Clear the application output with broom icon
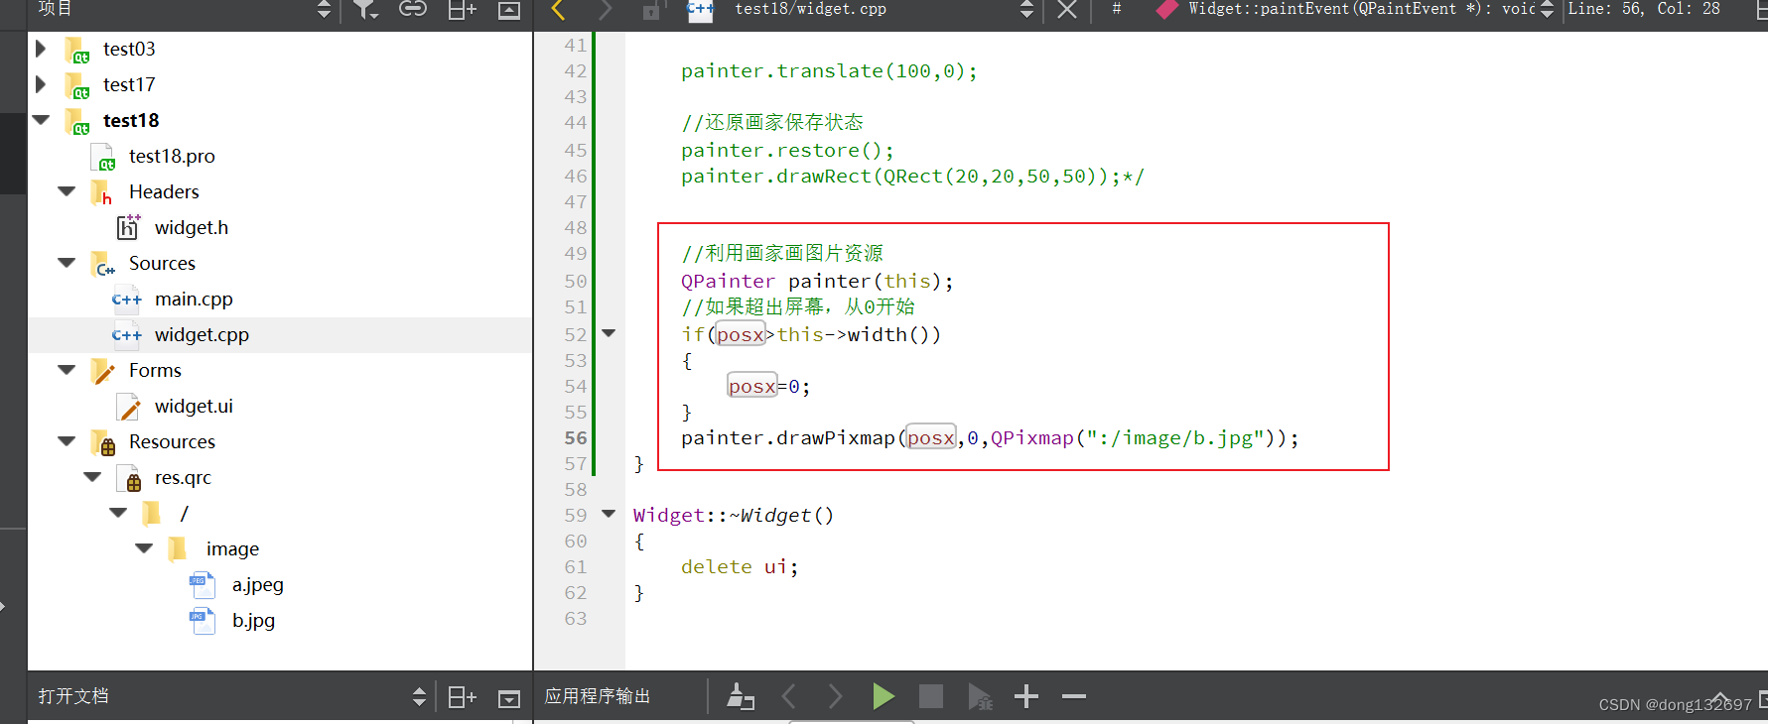Viewport: 1768px width, 724px height. 741,696
